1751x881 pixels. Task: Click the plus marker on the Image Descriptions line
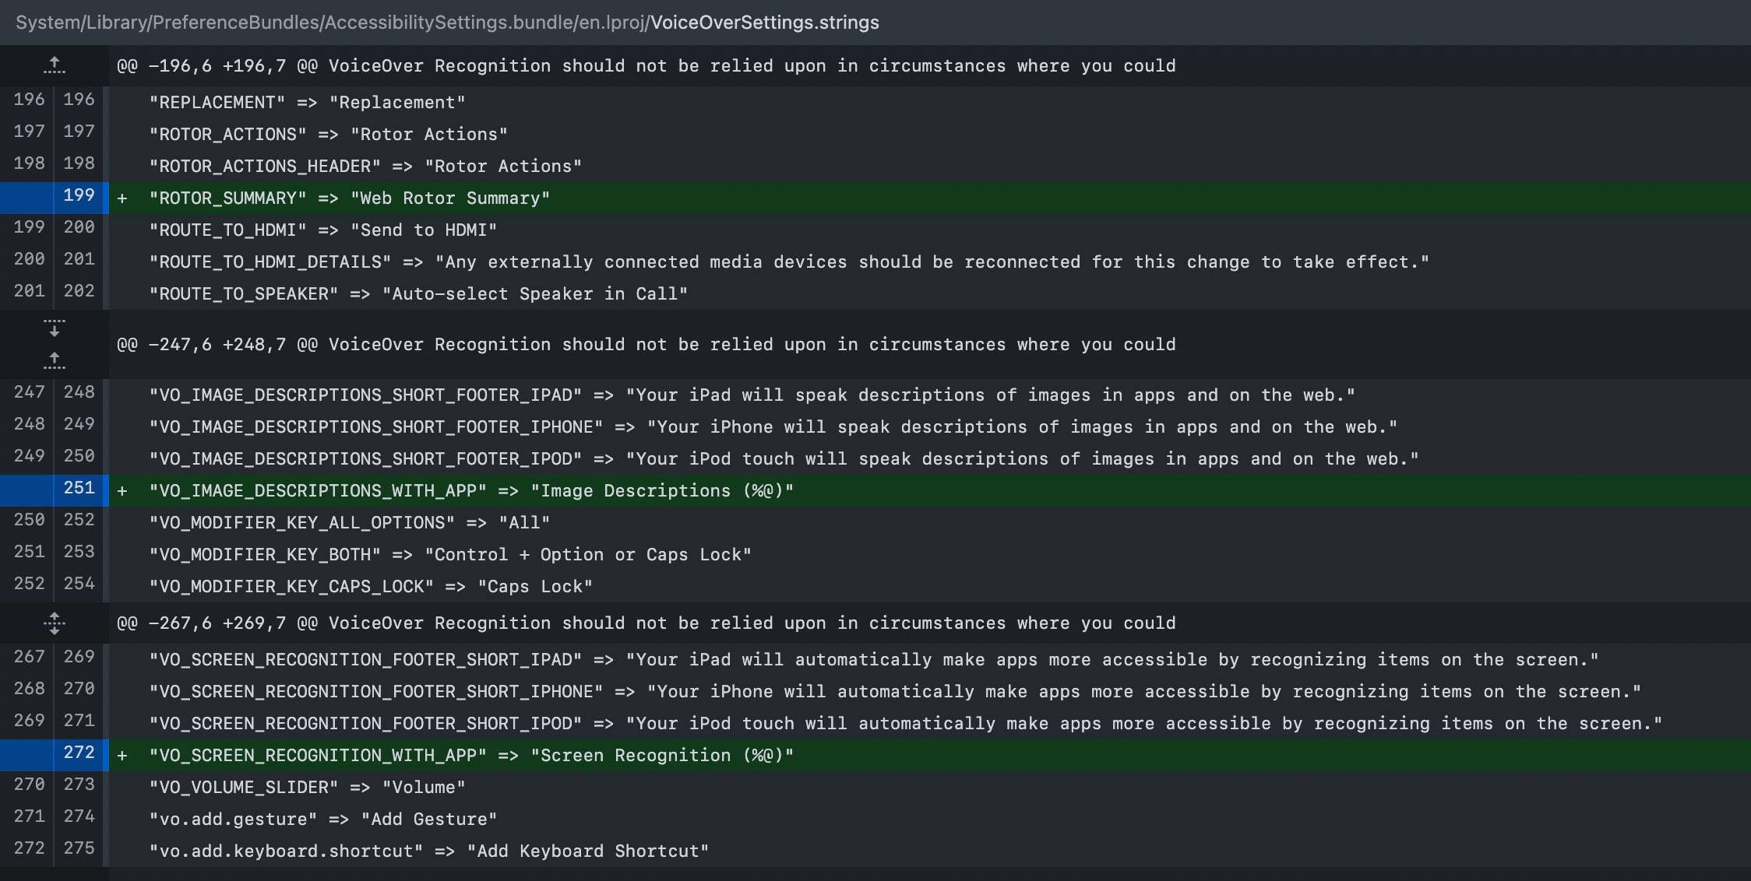click(122, 491)
